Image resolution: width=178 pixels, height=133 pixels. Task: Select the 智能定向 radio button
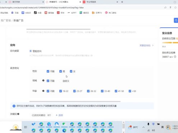click(31, 51)
